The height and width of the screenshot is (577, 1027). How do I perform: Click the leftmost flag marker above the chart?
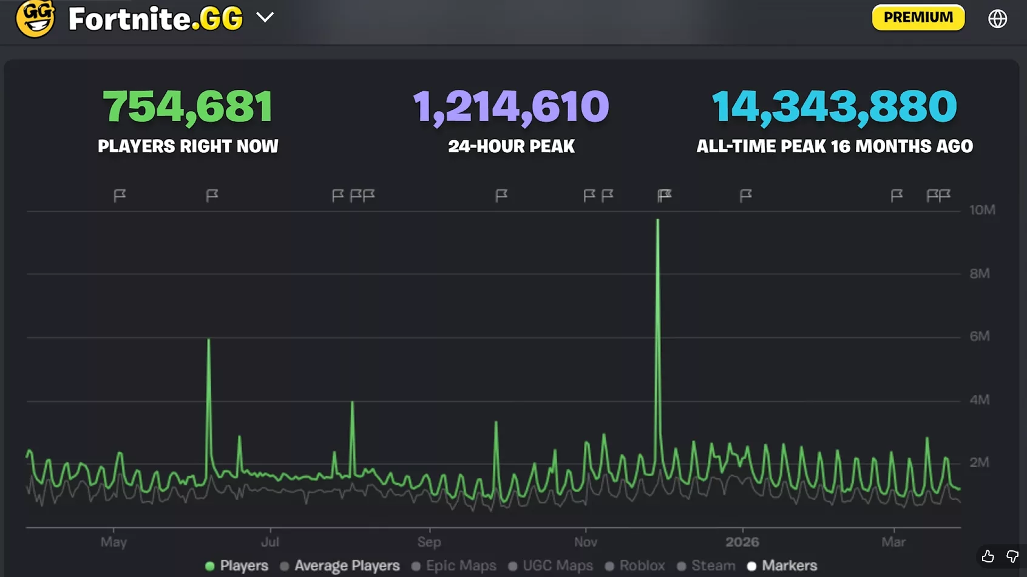click(x=120, y=195)
